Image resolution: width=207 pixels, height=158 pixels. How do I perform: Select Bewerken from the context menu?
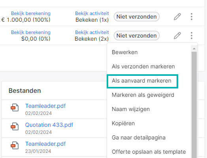point(125,52)
